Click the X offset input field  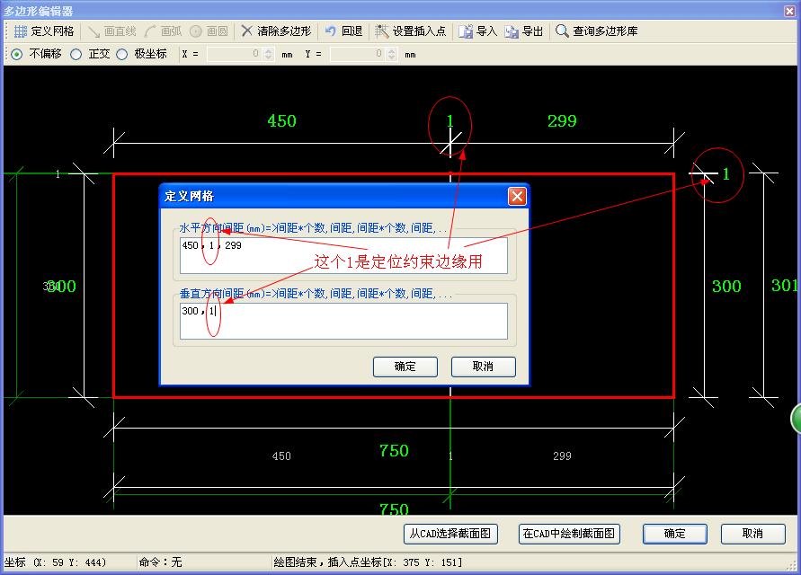coord(235,54)
